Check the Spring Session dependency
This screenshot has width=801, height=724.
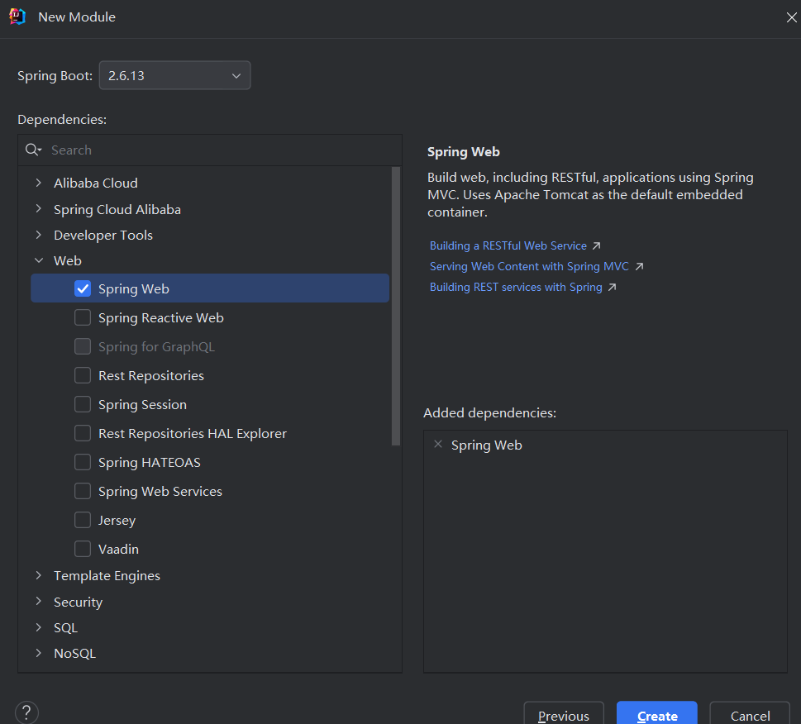82,404
